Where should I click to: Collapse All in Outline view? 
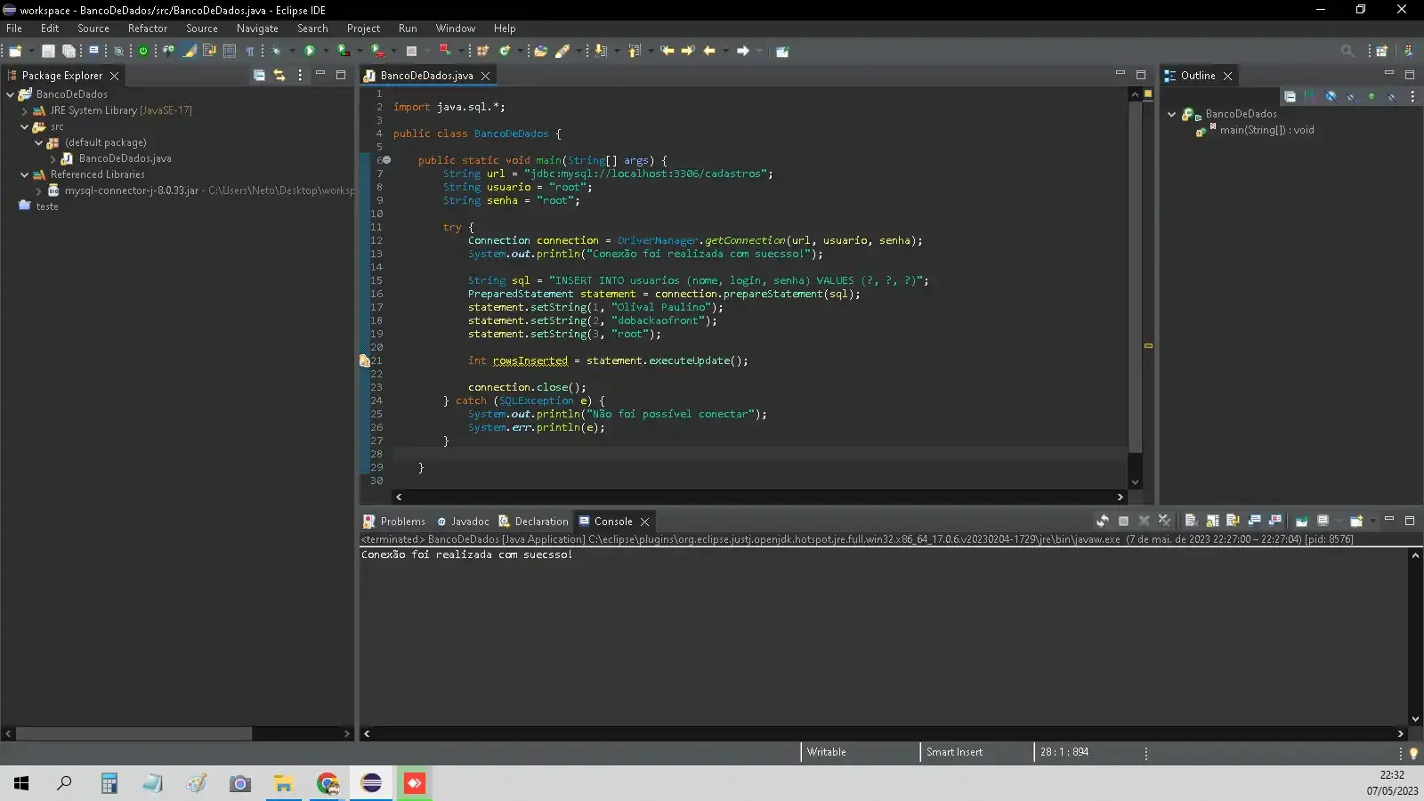pyautogui.click(x=1290, y=96)
